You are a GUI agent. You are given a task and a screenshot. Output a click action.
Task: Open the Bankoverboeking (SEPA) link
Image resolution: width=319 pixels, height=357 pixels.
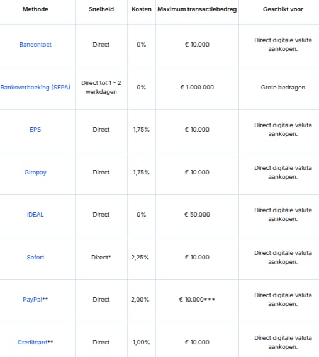coord(35,87)
